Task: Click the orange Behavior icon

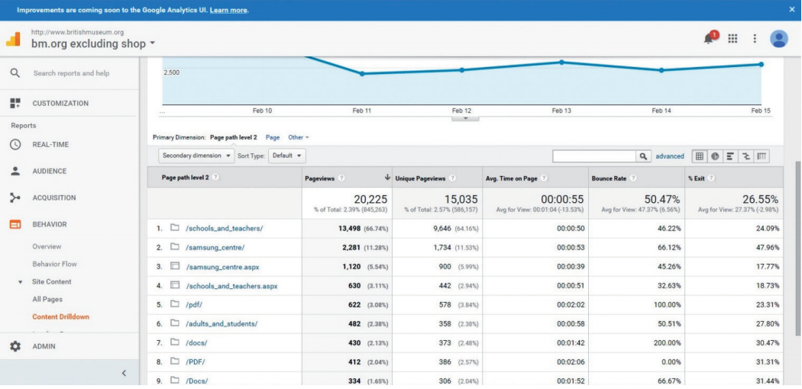Action: tap(15, 224)
